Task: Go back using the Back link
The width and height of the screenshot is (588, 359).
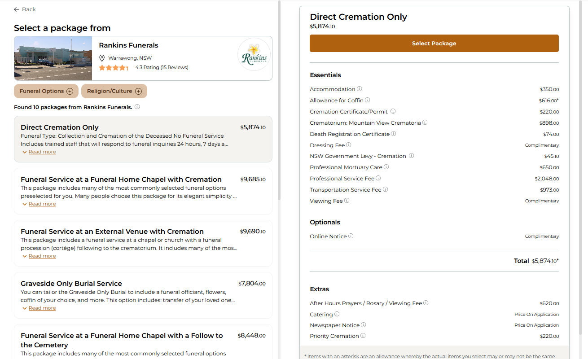Action: point(25,9)
